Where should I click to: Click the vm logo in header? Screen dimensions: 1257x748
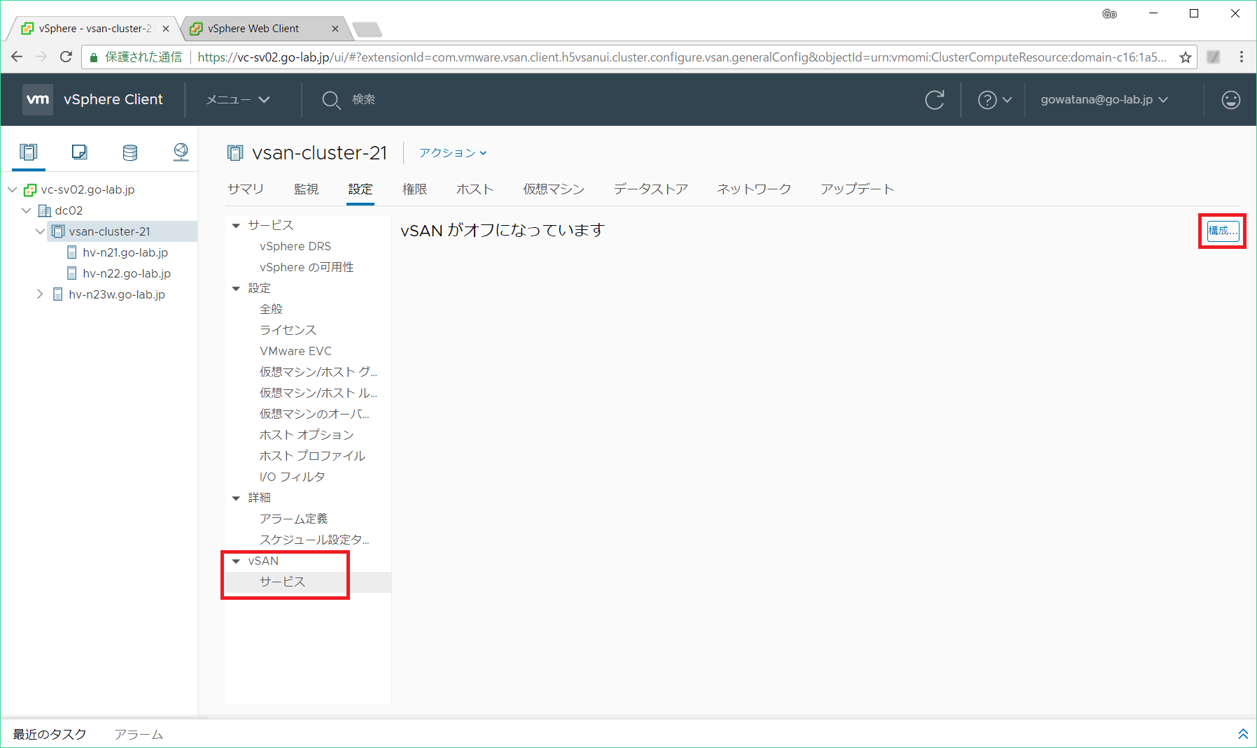click(x=38, y=99)
